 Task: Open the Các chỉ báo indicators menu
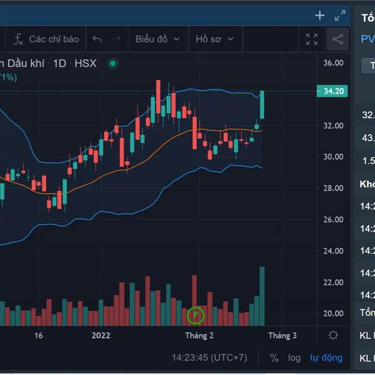(x=46, y=39)
